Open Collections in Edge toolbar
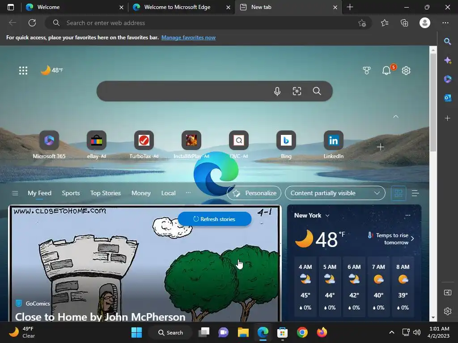Image resolution: width=458 pixels, height=343 pixels. [x=404, y=23]
